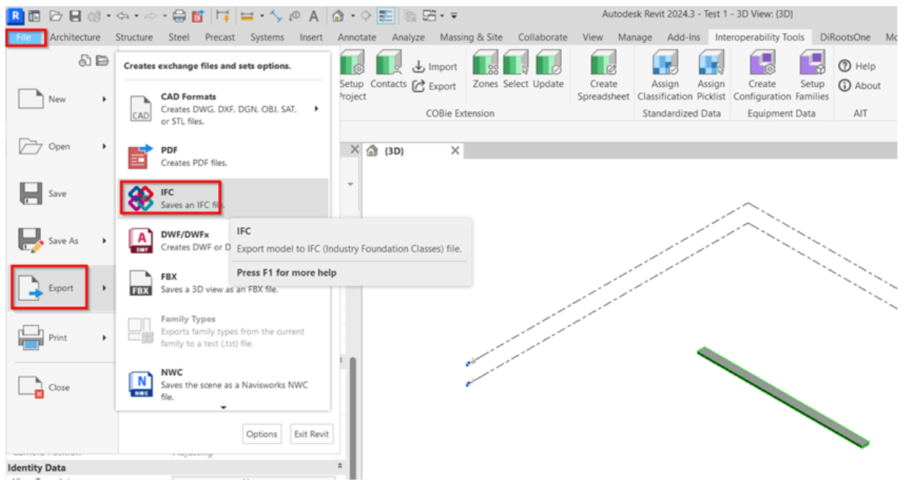The image size is (905, 482).
Task: Click the COBie Import button
Action: coord(435,67)
